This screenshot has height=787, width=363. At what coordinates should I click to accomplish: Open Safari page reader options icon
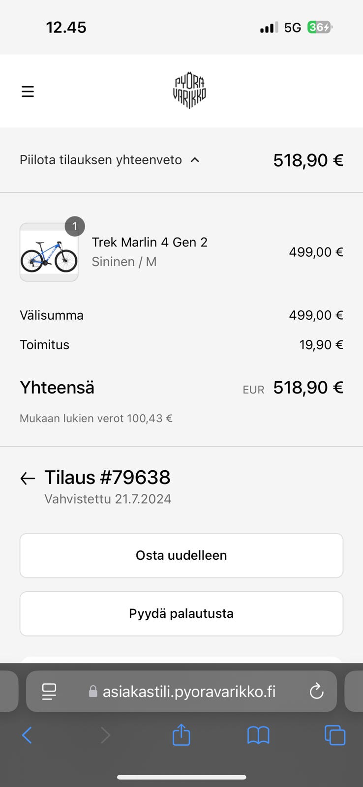pos(49,692)
